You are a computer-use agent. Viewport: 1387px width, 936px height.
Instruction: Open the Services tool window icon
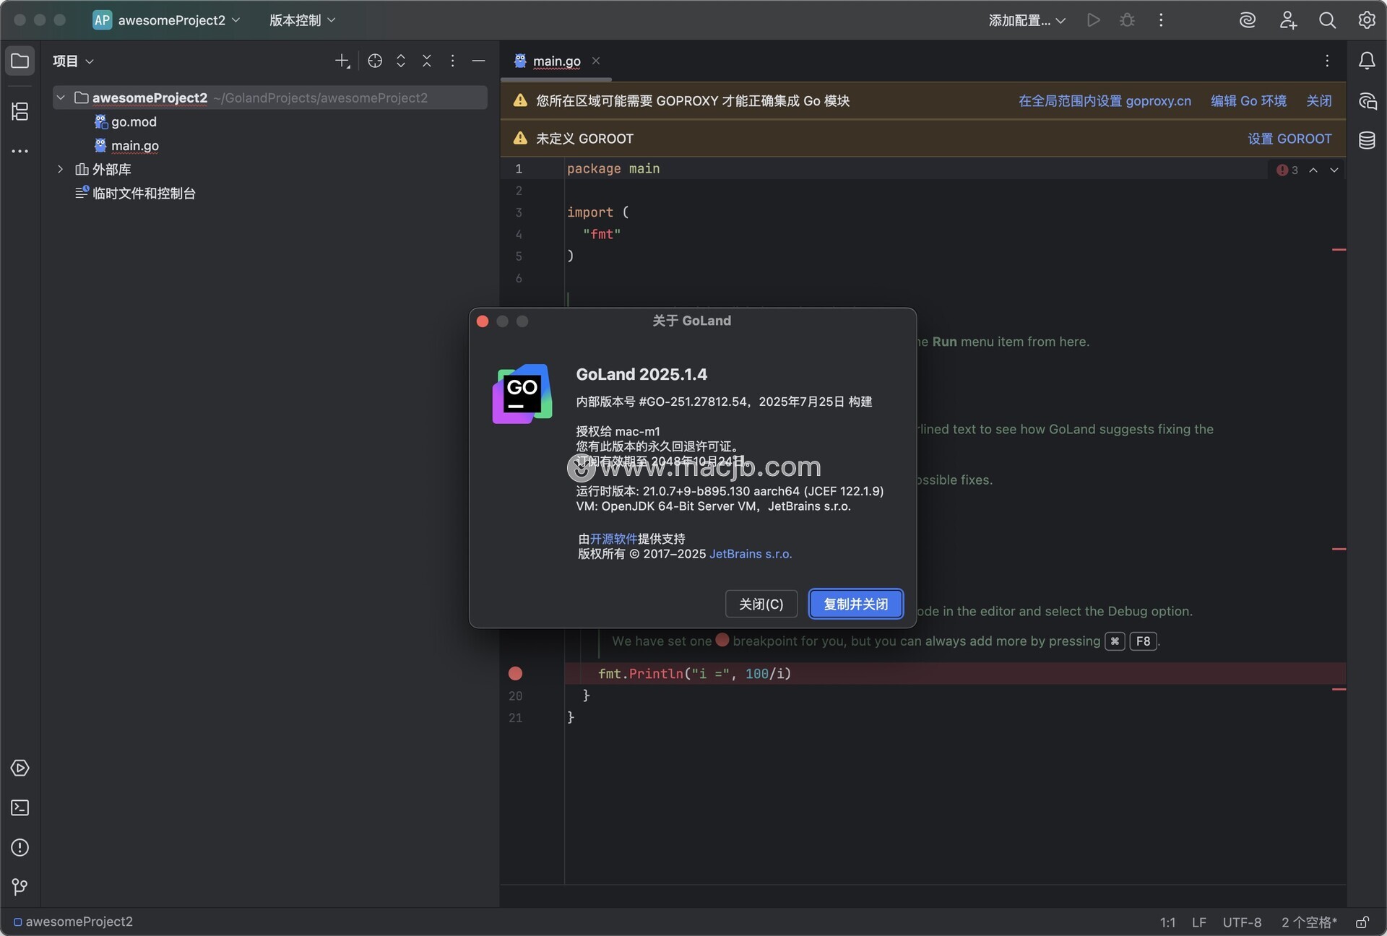(x=20, y=768)
